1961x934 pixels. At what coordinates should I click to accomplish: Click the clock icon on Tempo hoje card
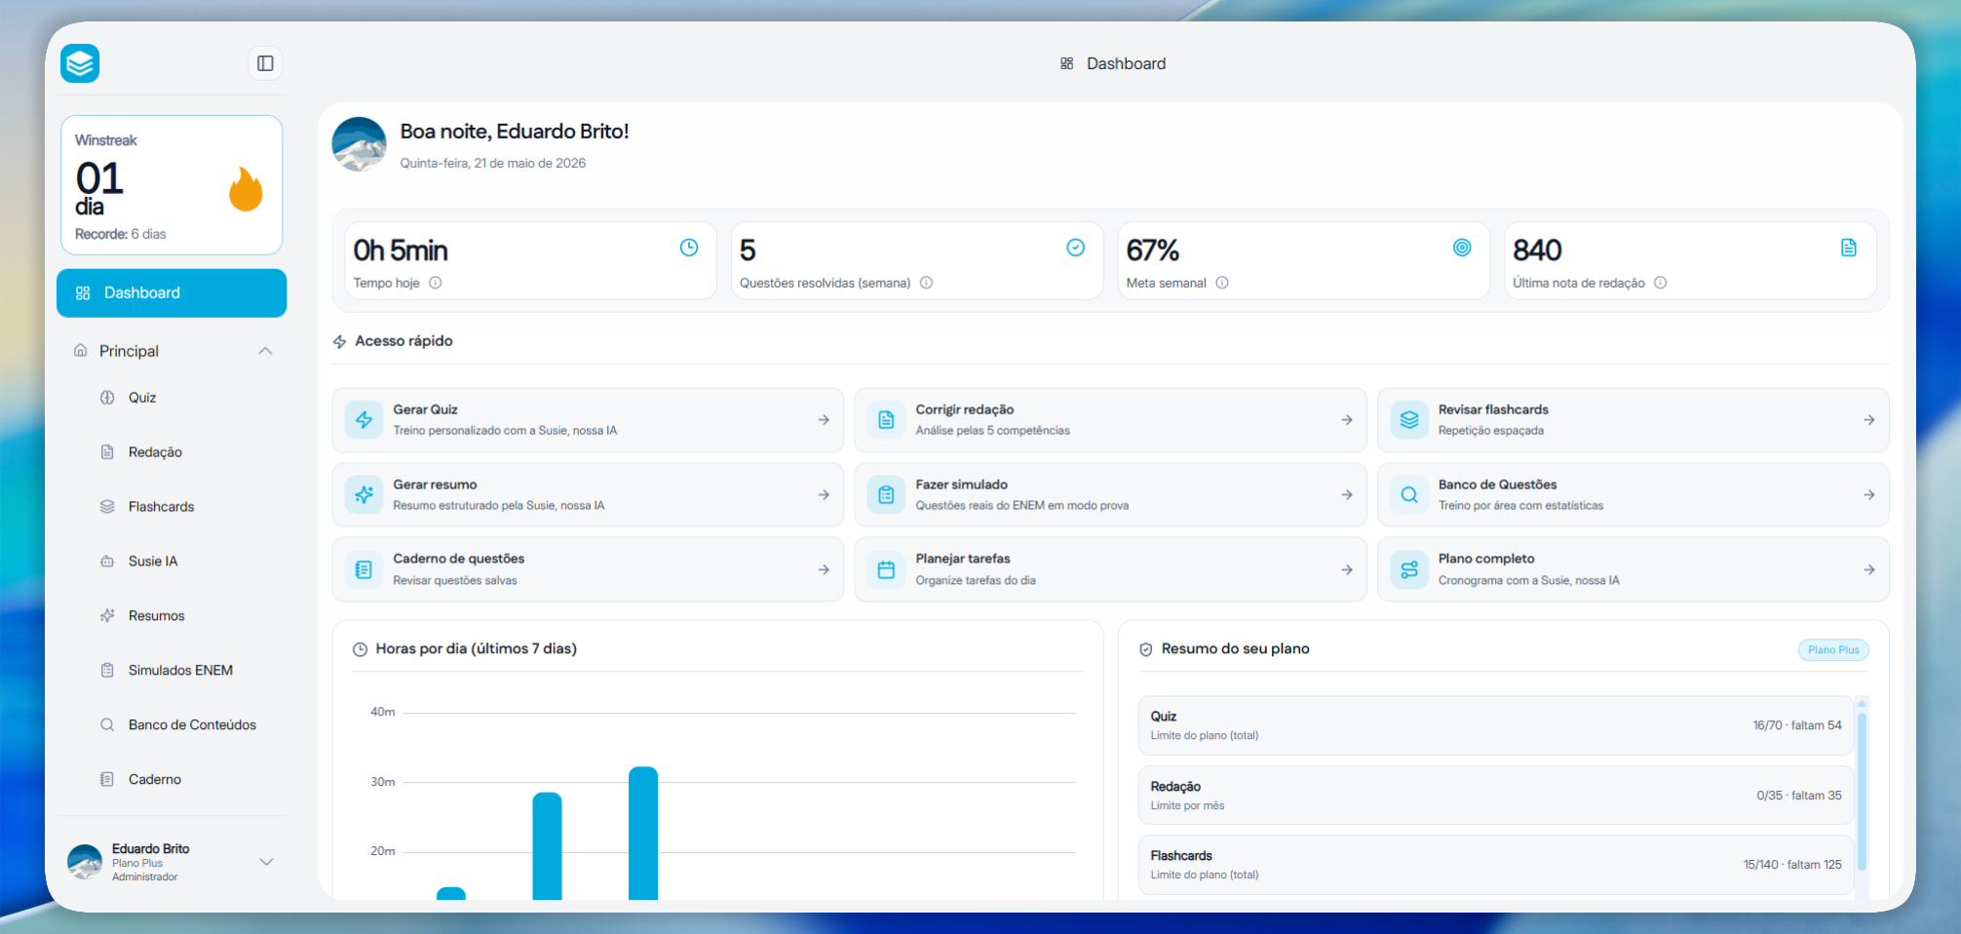(689, 248)
